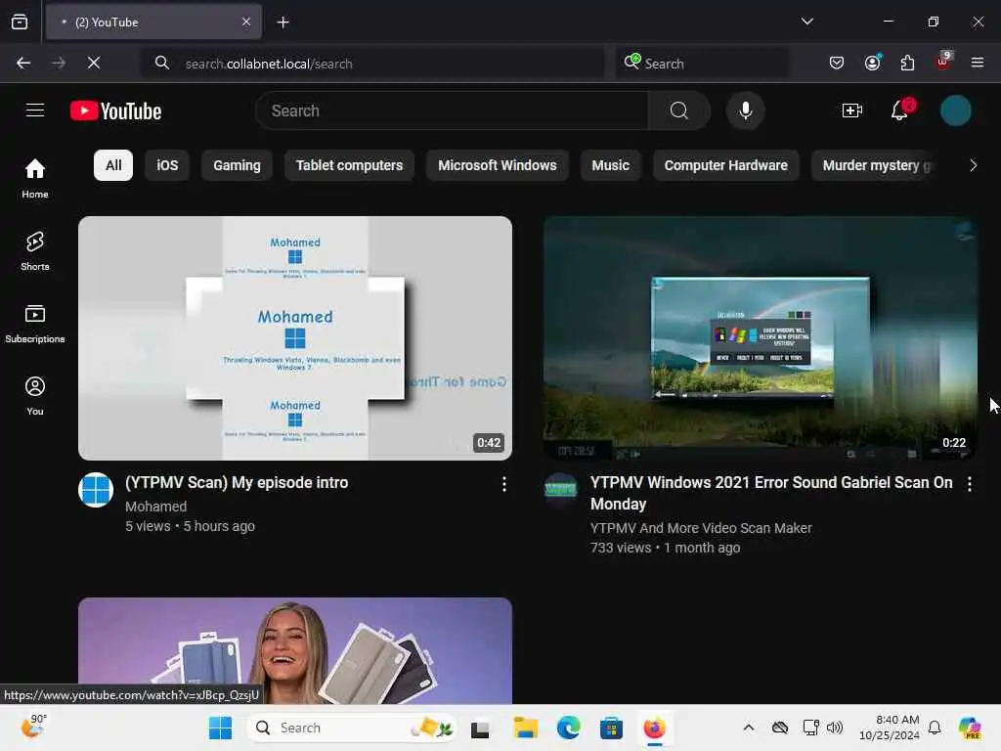
Task: Open a new browser tab
Action: (x=283, y=22)
